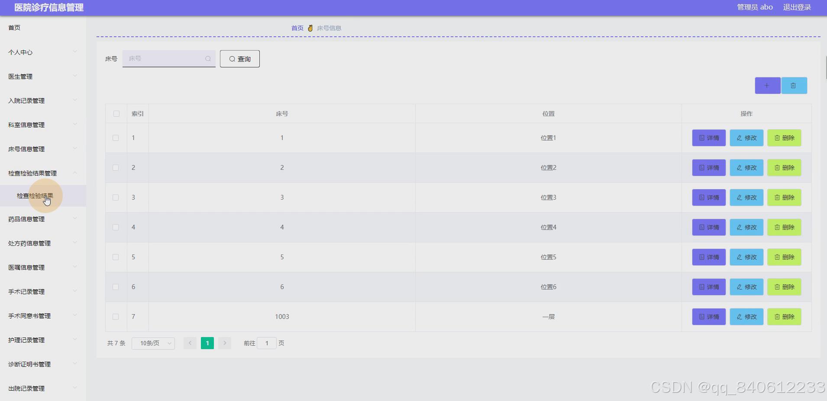Click 修改 for the row with 位置6
Image resolution: width=827 pixels, height=401 pixels.
click(746, 287)
